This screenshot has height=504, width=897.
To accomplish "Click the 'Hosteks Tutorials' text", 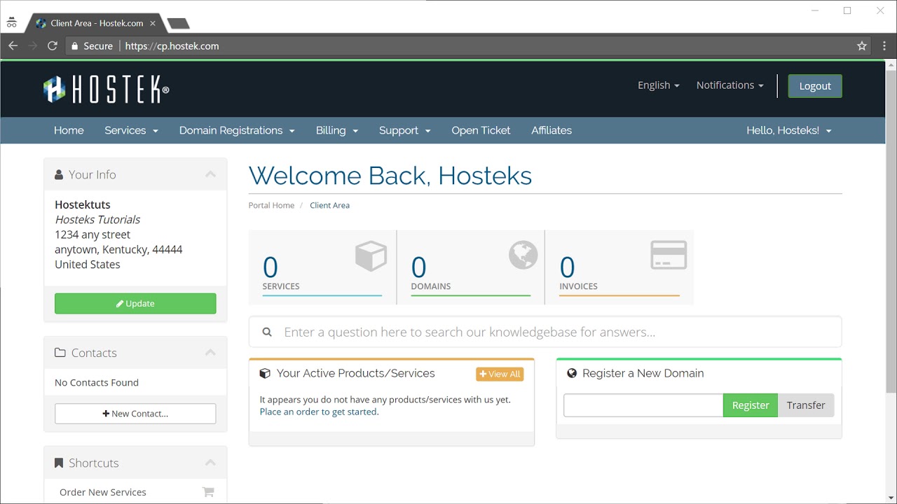I will pos(97,220).
